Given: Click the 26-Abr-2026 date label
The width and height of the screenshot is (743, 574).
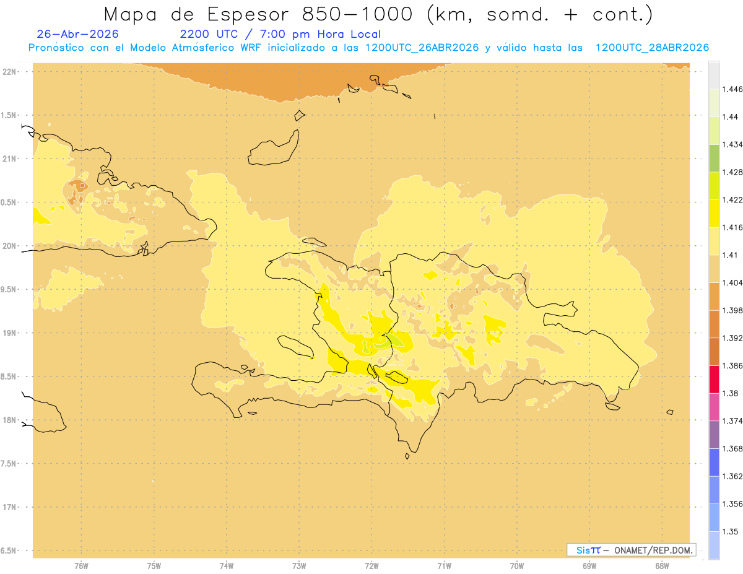Looking at the screenshot, I should [x=78, y=34].
